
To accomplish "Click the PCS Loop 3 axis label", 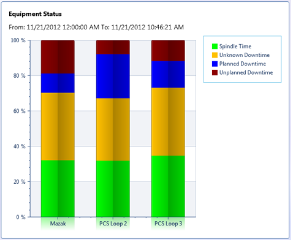I will click(x=168, y=224).
